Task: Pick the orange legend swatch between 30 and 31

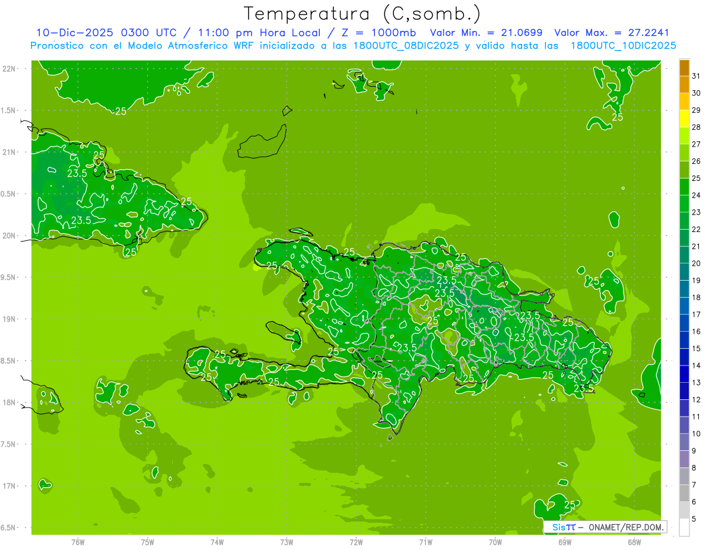Action: pos(684,85)
